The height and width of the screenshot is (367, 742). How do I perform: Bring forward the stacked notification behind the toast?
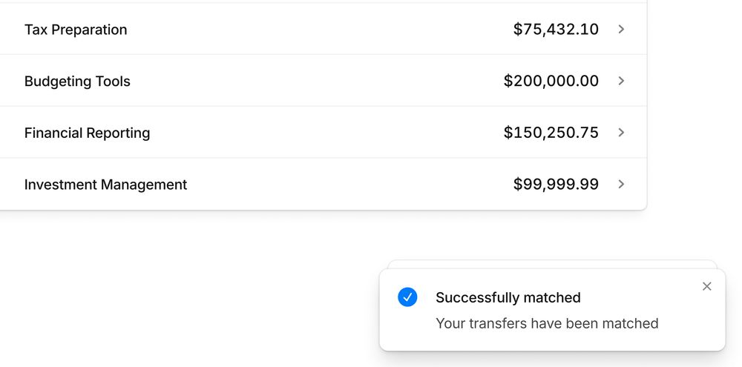[x=552, y=264]
